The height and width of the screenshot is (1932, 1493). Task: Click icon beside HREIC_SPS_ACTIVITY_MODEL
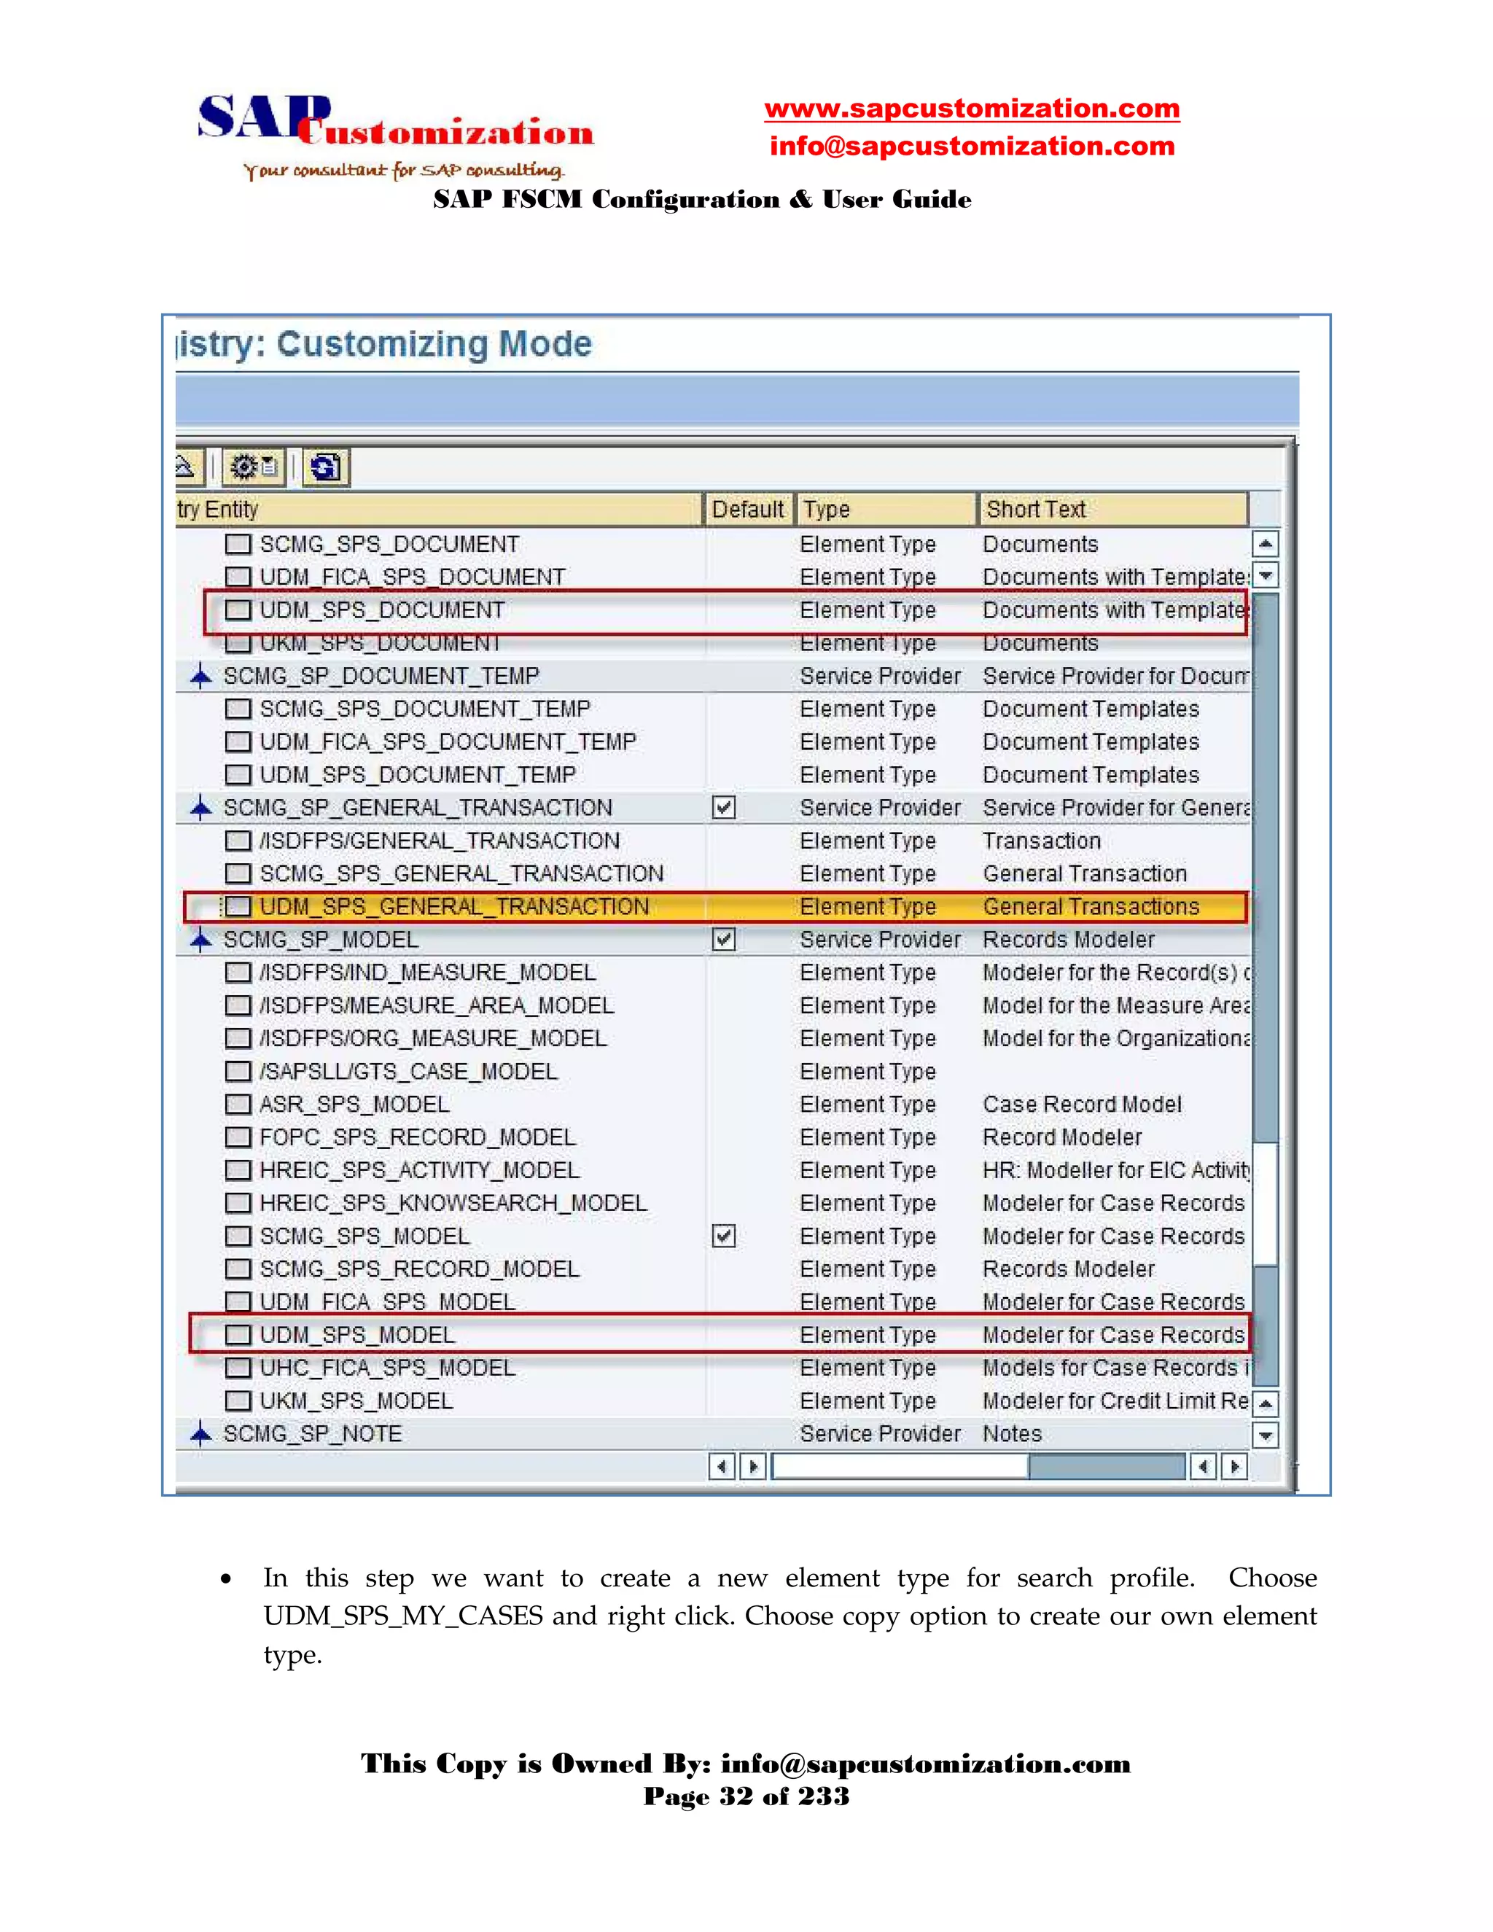(238, 1170)
